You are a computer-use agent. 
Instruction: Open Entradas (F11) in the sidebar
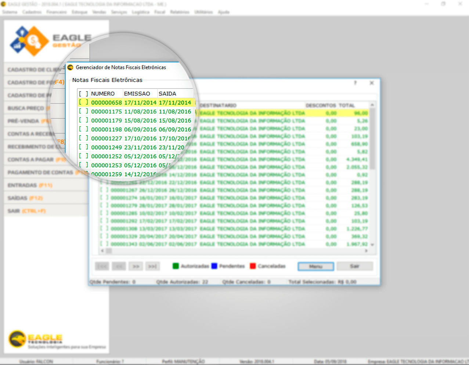46,185
